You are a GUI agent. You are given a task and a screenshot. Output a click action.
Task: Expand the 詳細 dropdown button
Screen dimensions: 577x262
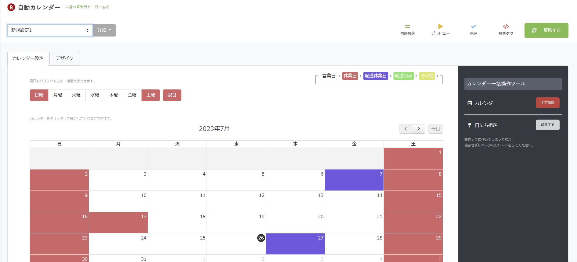pos(104,30)
